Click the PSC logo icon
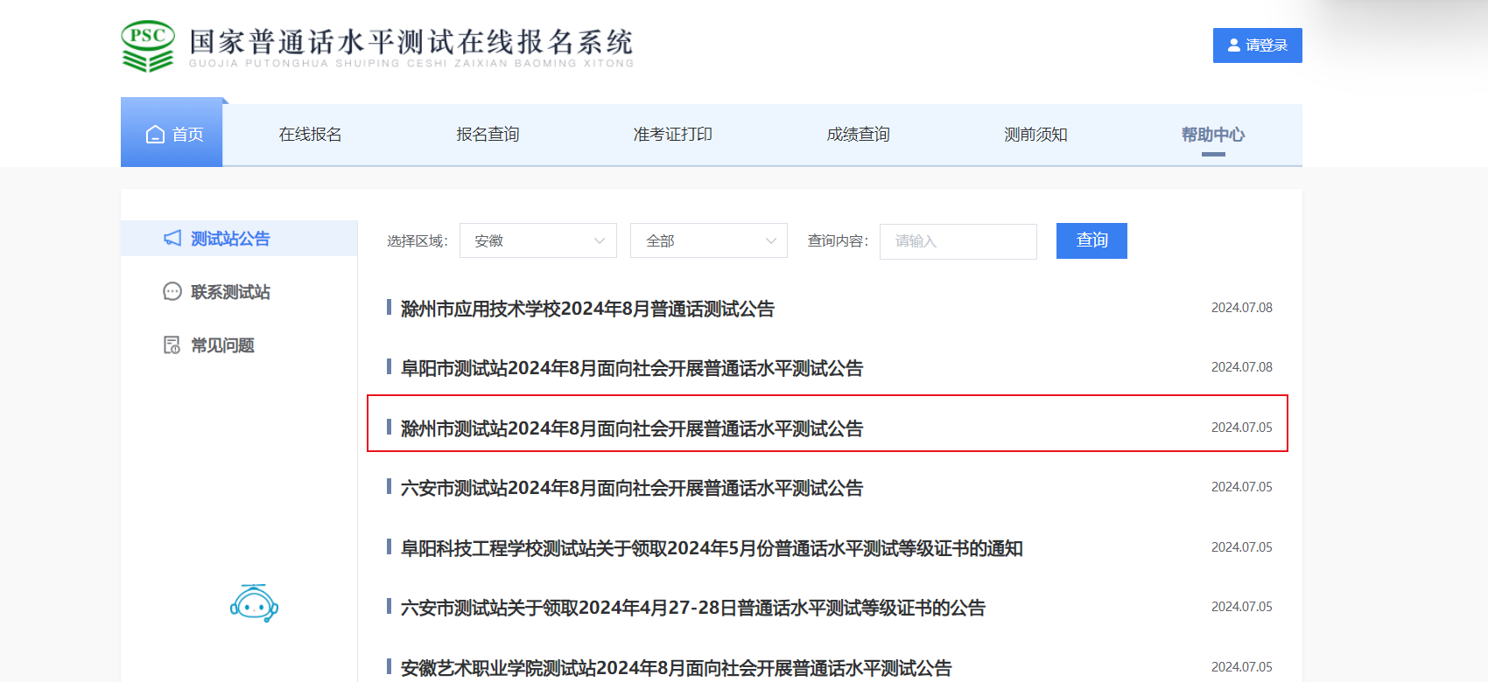Viewport: 1488px width, 682px height. click(x=148, y=46)
